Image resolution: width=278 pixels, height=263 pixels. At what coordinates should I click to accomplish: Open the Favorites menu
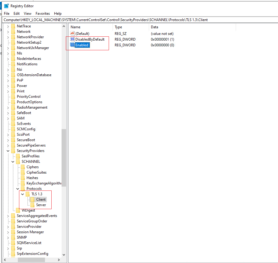point(43,14)
